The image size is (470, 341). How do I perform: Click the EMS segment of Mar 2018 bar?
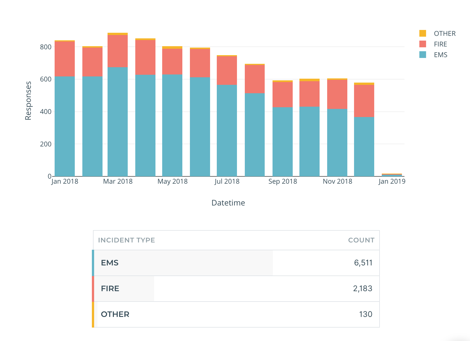118,122
